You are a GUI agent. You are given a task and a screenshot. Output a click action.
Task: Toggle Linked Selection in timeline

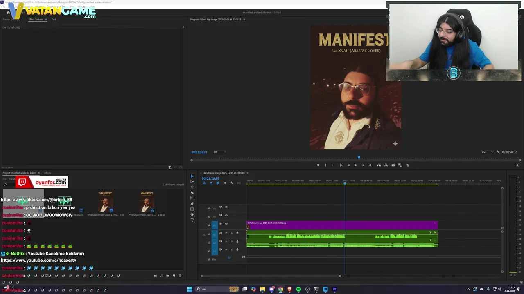[218, 183]
